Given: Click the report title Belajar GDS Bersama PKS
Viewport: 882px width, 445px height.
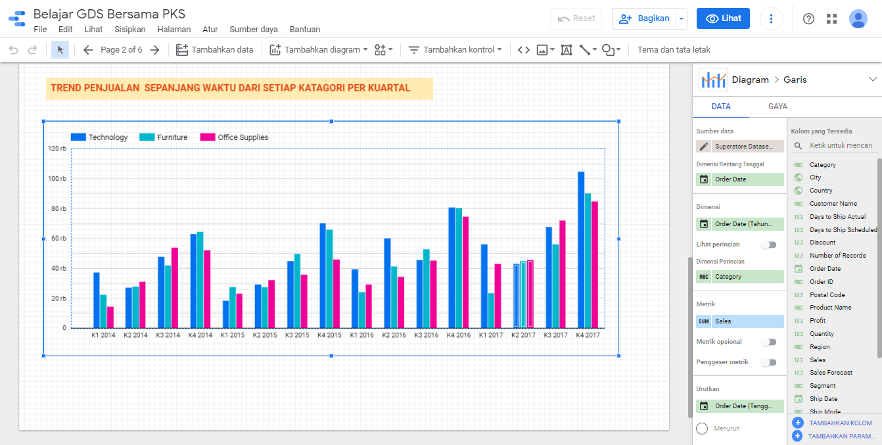Looking at the screenshot, I should click(109, 14).
